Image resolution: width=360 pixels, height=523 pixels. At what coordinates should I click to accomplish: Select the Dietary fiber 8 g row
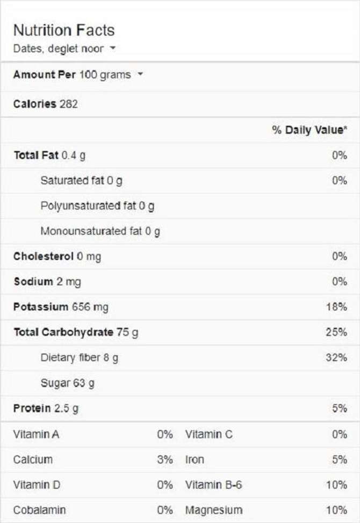[x=79, y=357]
